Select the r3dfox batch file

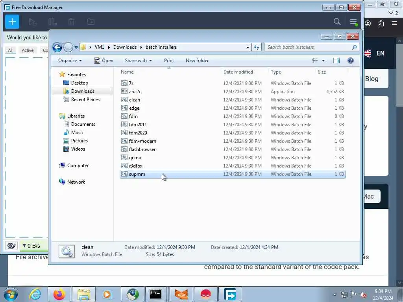click(233, 166)
